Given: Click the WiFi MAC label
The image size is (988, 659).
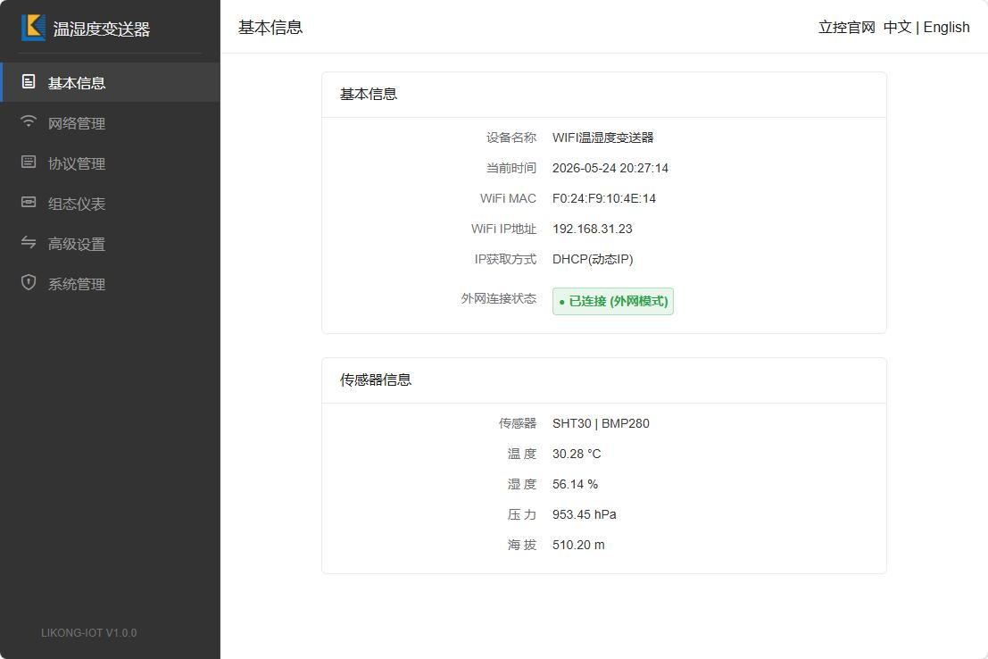Looking at the screenshot, I should pos(508,198).
